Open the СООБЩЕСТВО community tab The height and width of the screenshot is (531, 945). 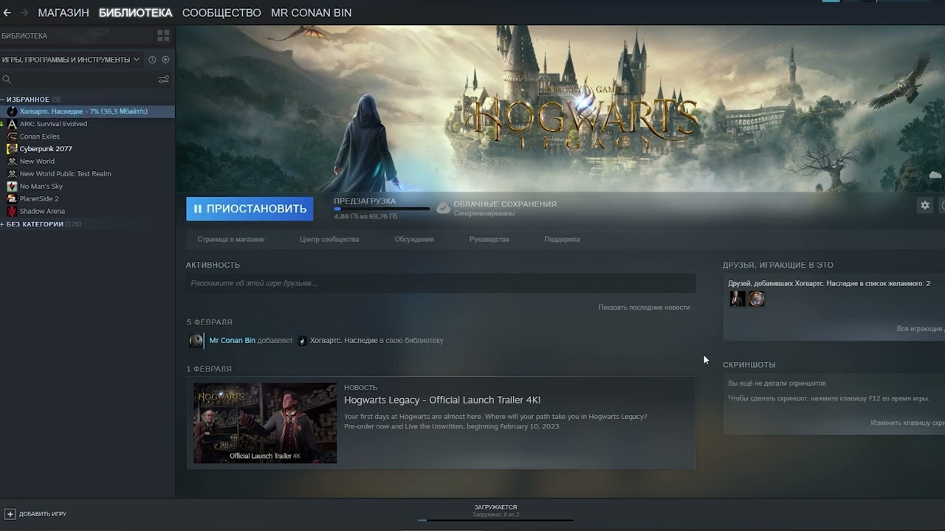point(221,13)
